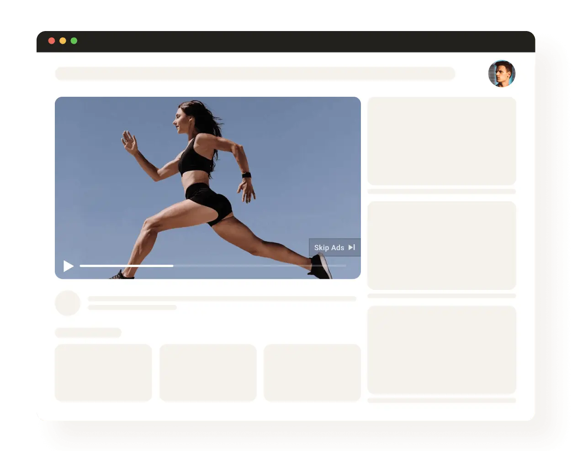The width and height of the screenshot is (572, 451).
Task: Open the second sidebar recommendation card
Action: pyautogui.click(x=442, y=245)
